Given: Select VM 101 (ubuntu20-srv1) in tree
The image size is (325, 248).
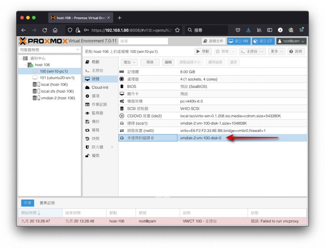Looking at the screenshot, I should tap(50, 78).
